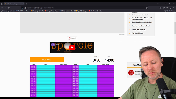The width and height of the screenshot is (176, 99).
Task: Open Tommy Lee Jones as... quiz
Action: tap(139, 30)
